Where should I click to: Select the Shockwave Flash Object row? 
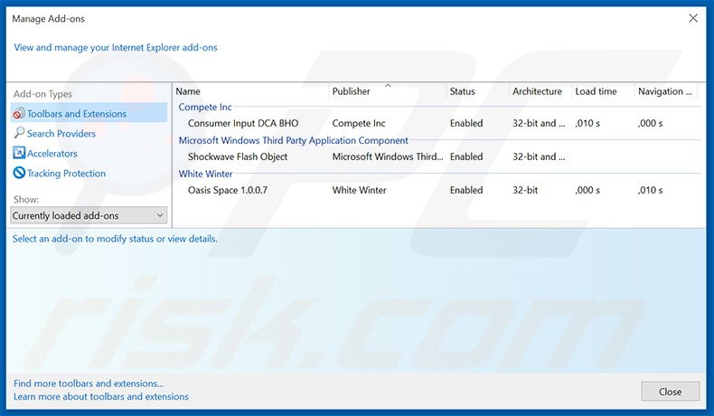point(237,156)
